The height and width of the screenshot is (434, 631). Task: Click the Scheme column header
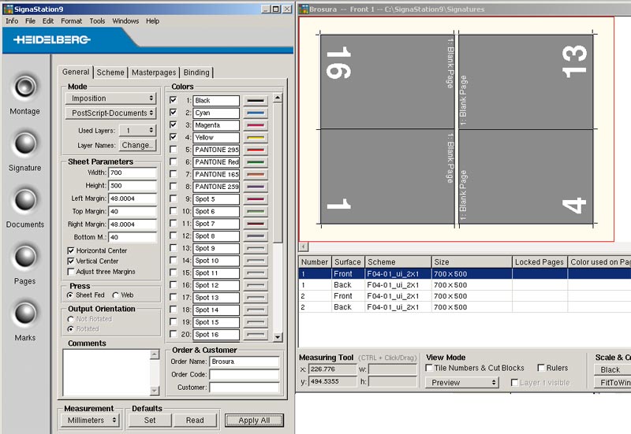(x=398, y=262)
